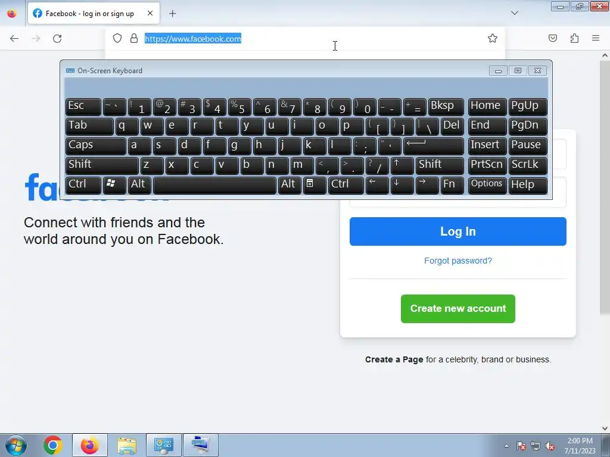Screen dimensions: 610x457
Task: Tap the up arrow key
Action: coord(402,165)
